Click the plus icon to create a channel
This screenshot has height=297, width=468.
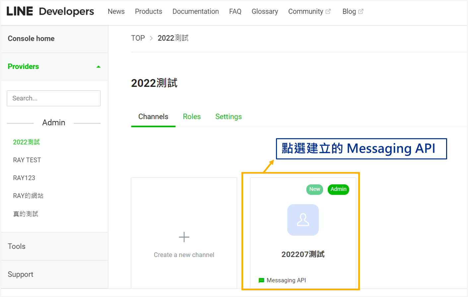[184, 237]
